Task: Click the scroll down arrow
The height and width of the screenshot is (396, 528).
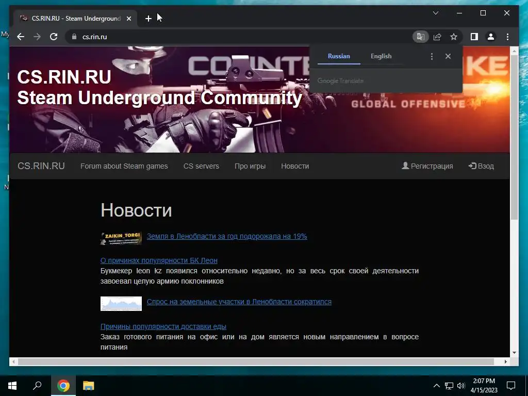Action: 514,353
